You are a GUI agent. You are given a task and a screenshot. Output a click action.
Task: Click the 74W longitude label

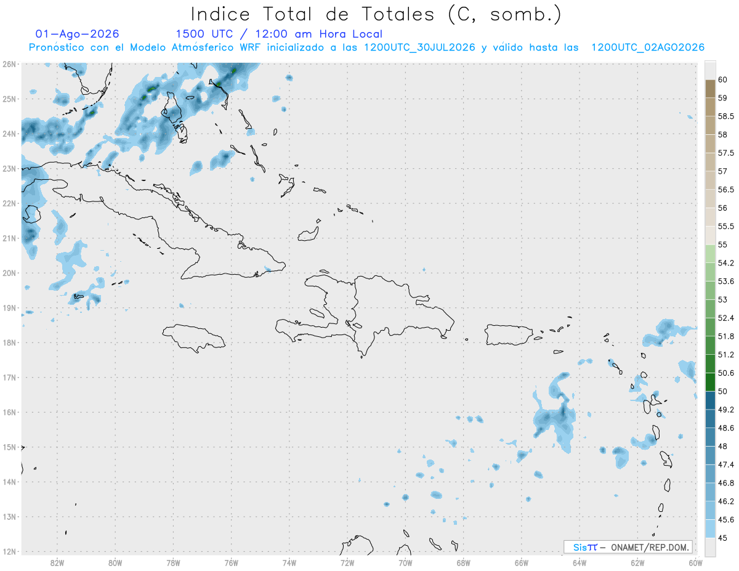[289, 563]
